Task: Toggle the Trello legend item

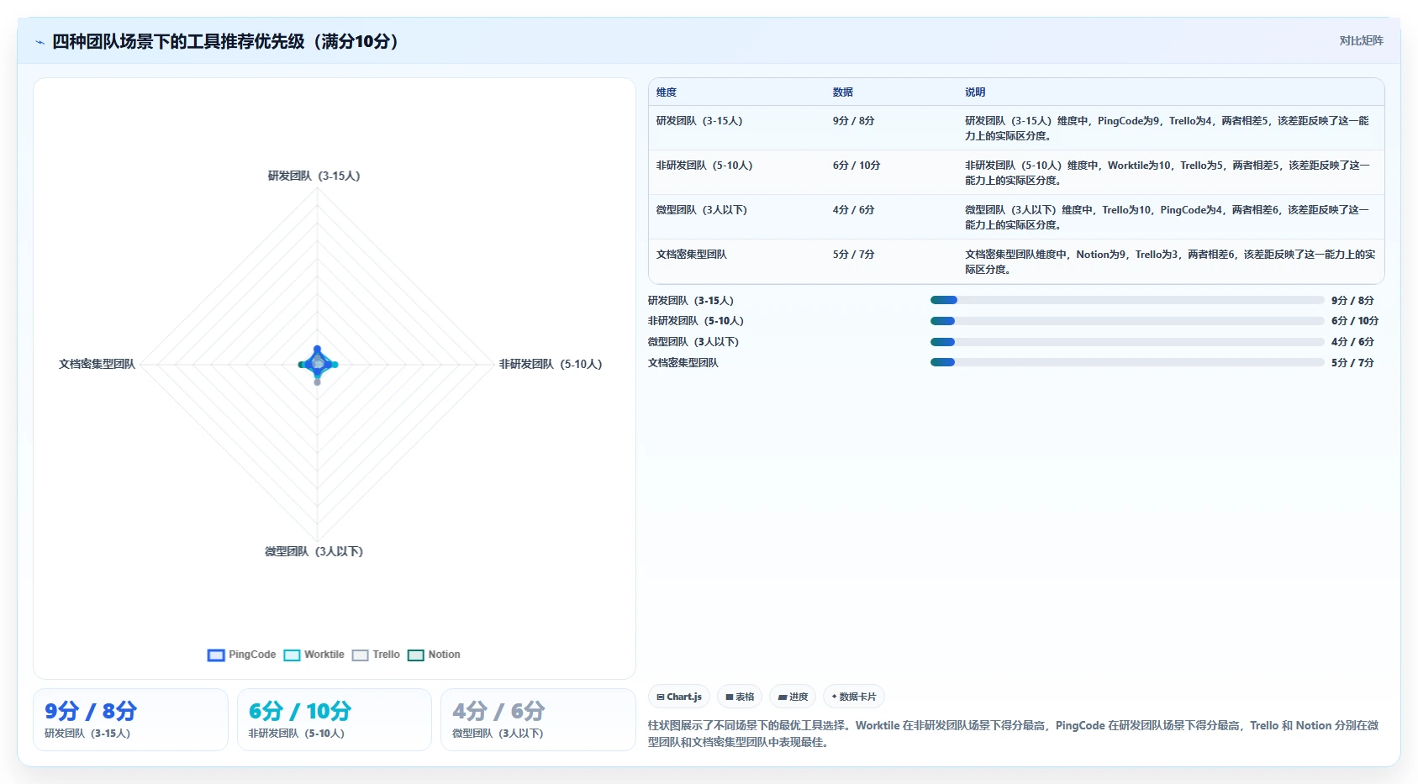Action: click(x=376, y=655)
